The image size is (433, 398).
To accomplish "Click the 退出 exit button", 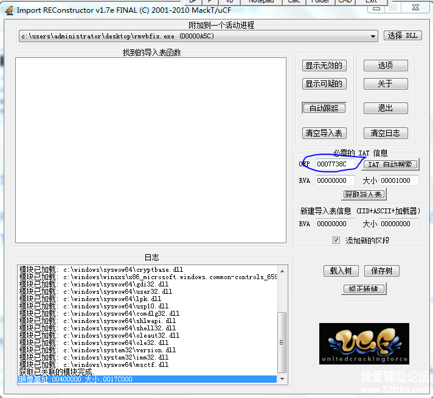I will (386, 108).
